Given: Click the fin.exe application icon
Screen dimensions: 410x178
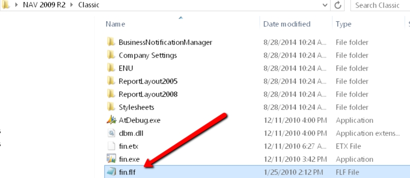Looking at the screenshot, I should pyautogui.click(x=111, y=159).
